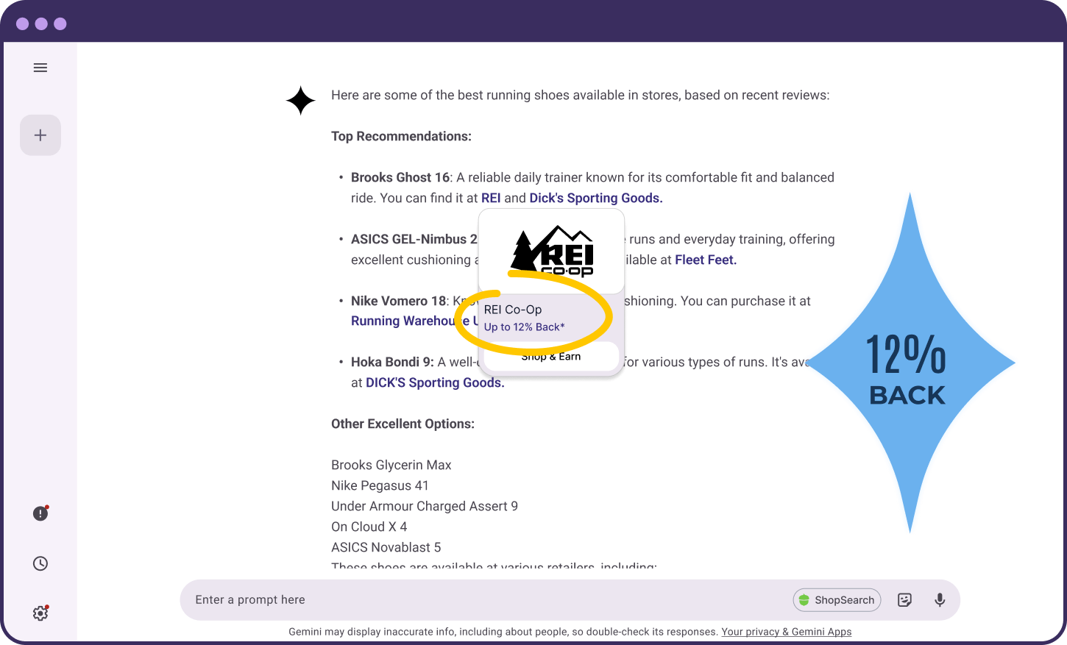Click the Nike Pegasus 41 list entry
The width and height of the screenshot is (1067, 645).
click(380, 485)
